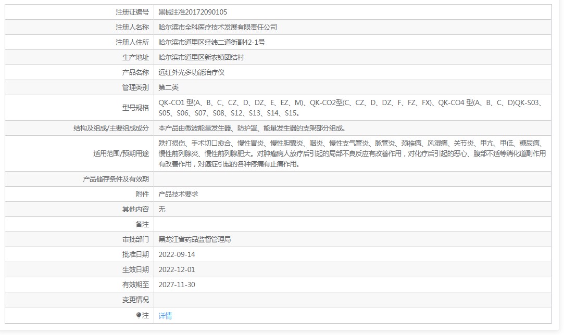Click the 其他内容 label
The height and width of the screenshot is (335, 564).
click(135, 209)
